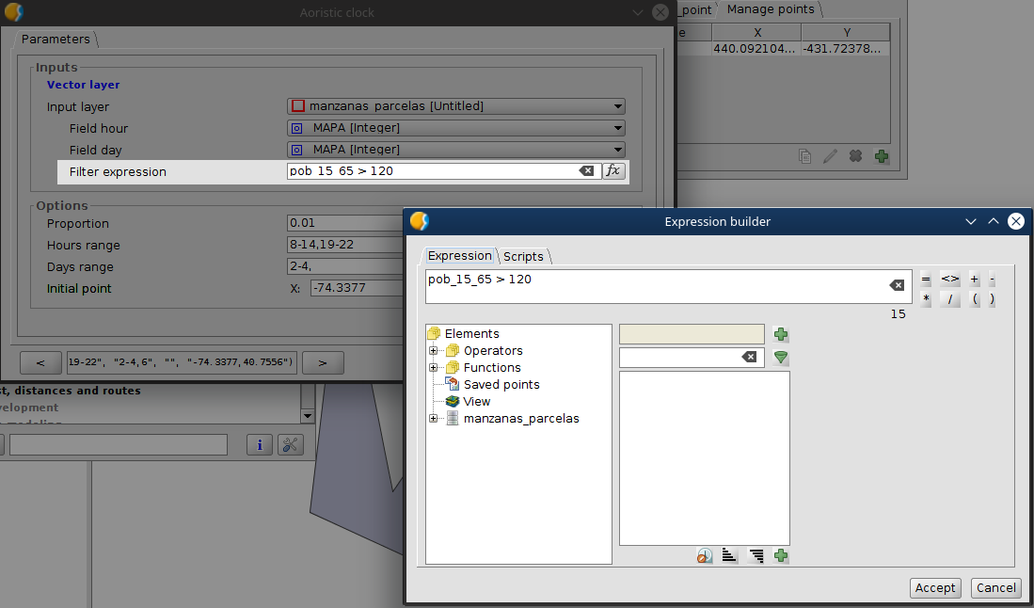Click the green filter funnel icon
The height and width of the screenshot is (608, 1034).
coord(780,358)
